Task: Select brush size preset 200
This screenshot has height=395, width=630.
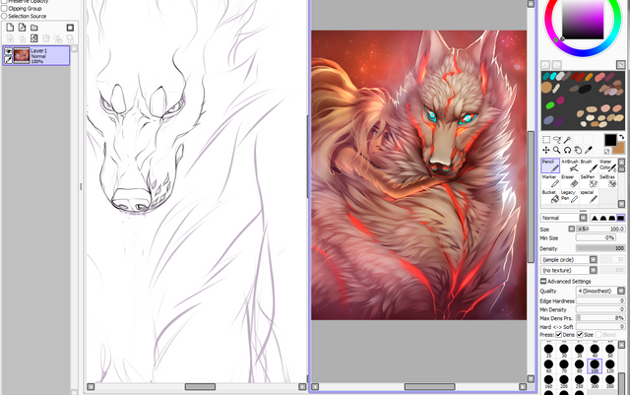Action: pos(564,381)
